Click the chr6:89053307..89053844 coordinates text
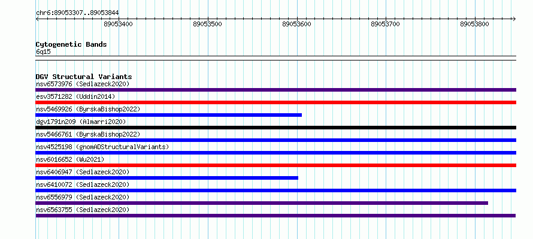 pos(77,13)
